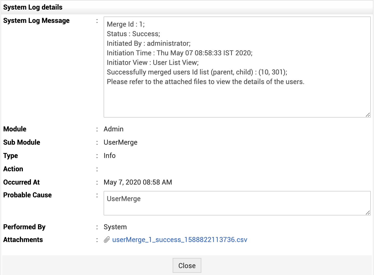Grab the System Log Message resize handle

pyautogui.click(x=368, y=115)
